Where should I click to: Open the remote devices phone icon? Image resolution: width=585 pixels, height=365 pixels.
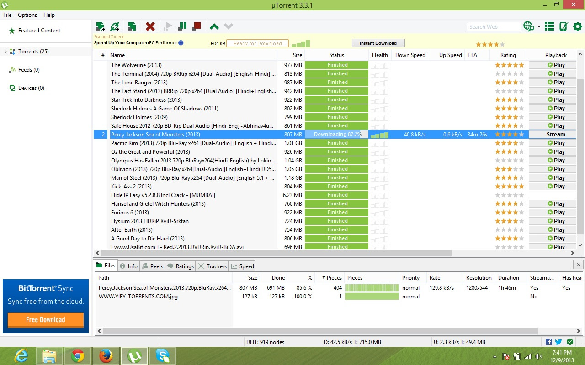tap(564, 26)
